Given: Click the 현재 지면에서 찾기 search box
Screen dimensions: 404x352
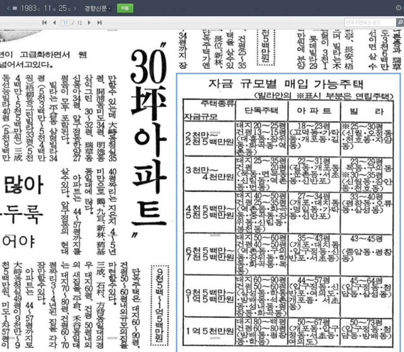Looking at the screenshot, I should coord(370,22).
